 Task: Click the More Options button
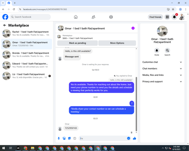[x=117, y=43]
